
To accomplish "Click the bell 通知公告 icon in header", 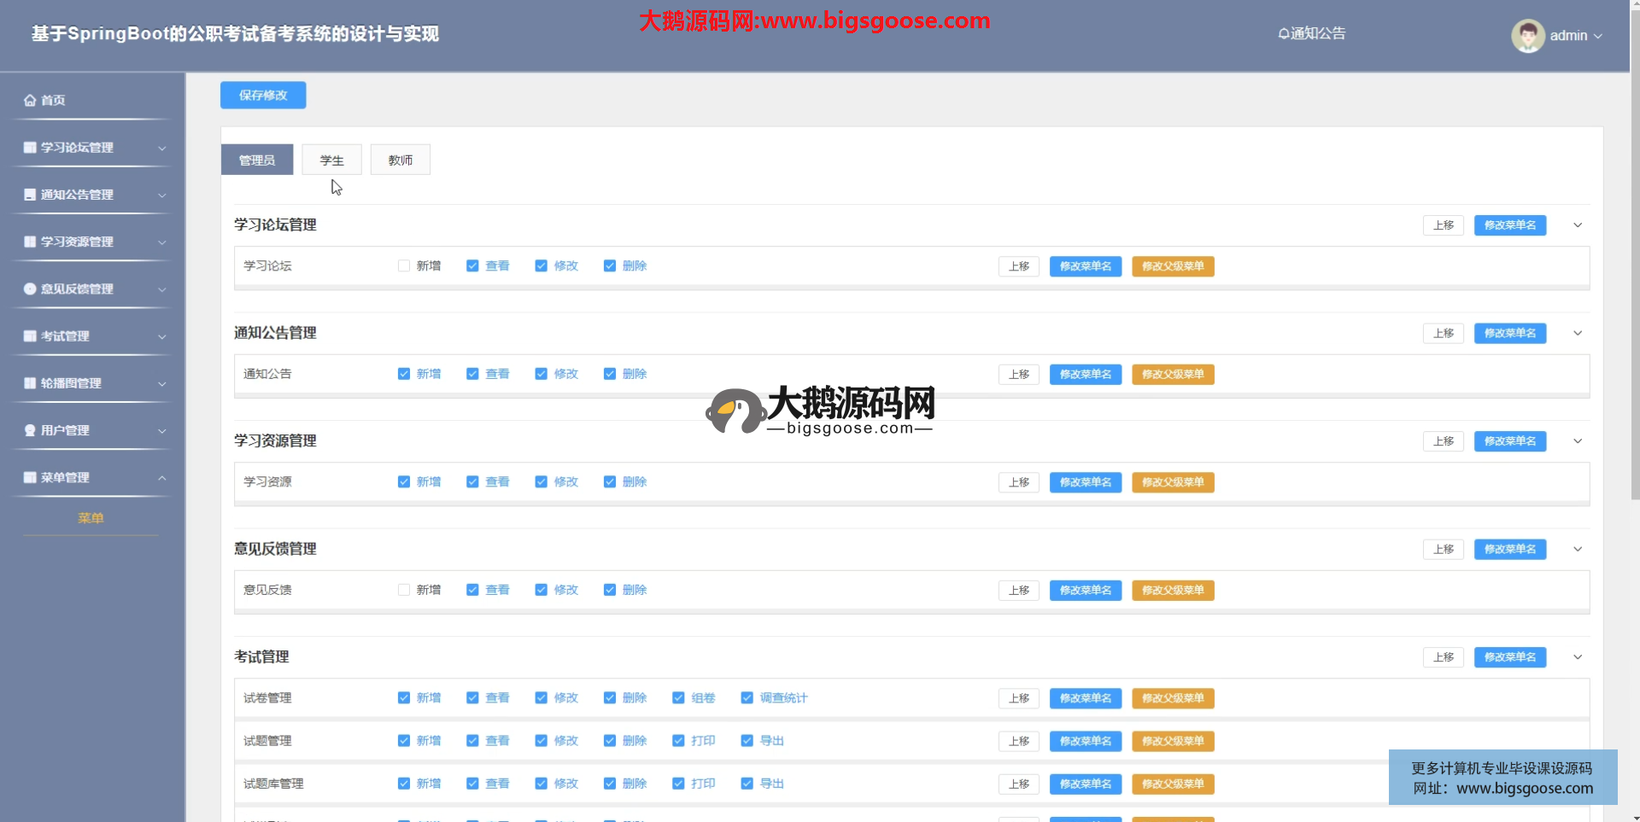I will (x=1283, y=34).
